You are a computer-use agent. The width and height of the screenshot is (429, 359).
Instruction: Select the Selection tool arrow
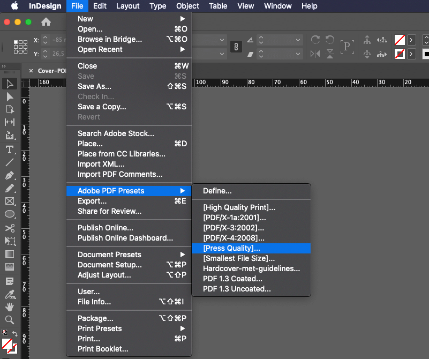point(10,84)
